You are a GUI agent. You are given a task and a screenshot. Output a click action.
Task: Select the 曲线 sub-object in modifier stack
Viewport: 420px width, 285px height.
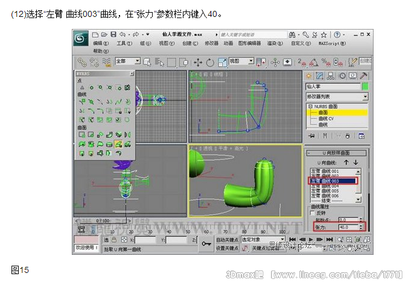tap(323, 124)
